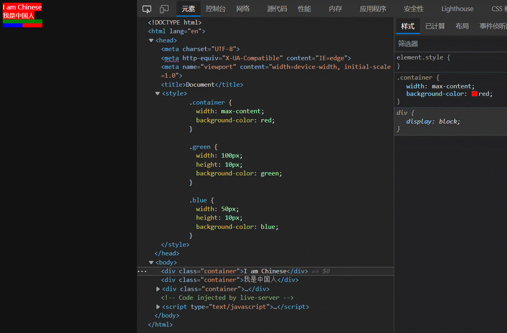Click background-color: blue in source

point(237,227)
